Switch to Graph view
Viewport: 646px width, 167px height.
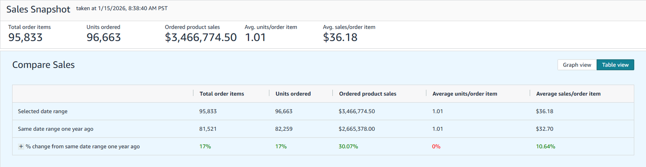[x=577, y=65]
